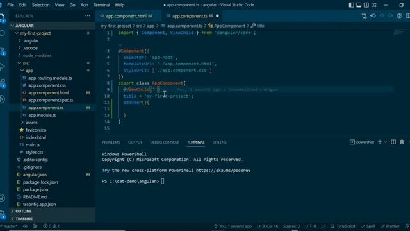Switch to GITLENS panel tab
The width and height of the screenshot is (410, 231).
(x=219, y=142)
